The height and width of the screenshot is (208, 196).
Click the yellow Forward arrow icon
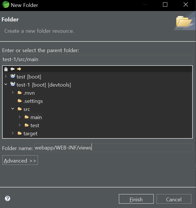[x=19, y=69]
